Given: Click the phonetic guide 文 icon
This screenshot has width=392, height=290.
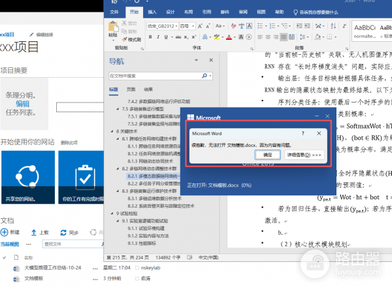Looking at the screenshot, I should coord(242,26).
